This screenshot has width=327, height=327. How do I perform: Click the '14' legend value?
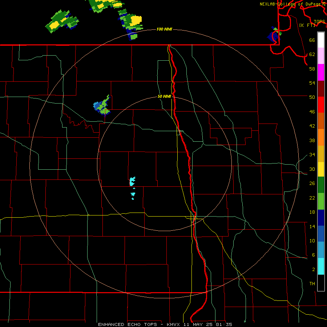pyautogui.click(x=312, y=226)
